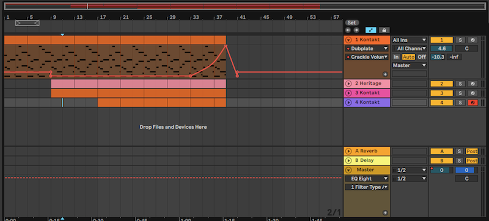The width and height of the screenshot is (489, 221).
Task: Arm track 2 Heritage for recording
Action: (x=472, y=84)
